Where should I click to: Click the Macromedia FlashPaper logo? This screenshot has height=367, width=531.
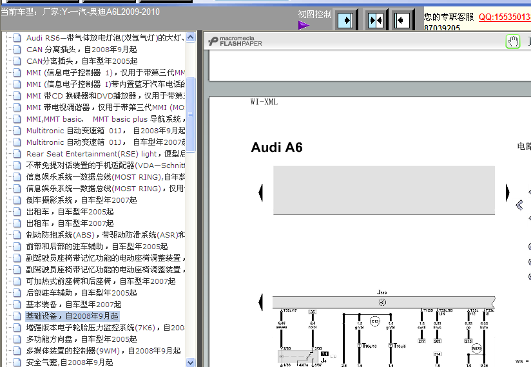(x=235, y=41)
